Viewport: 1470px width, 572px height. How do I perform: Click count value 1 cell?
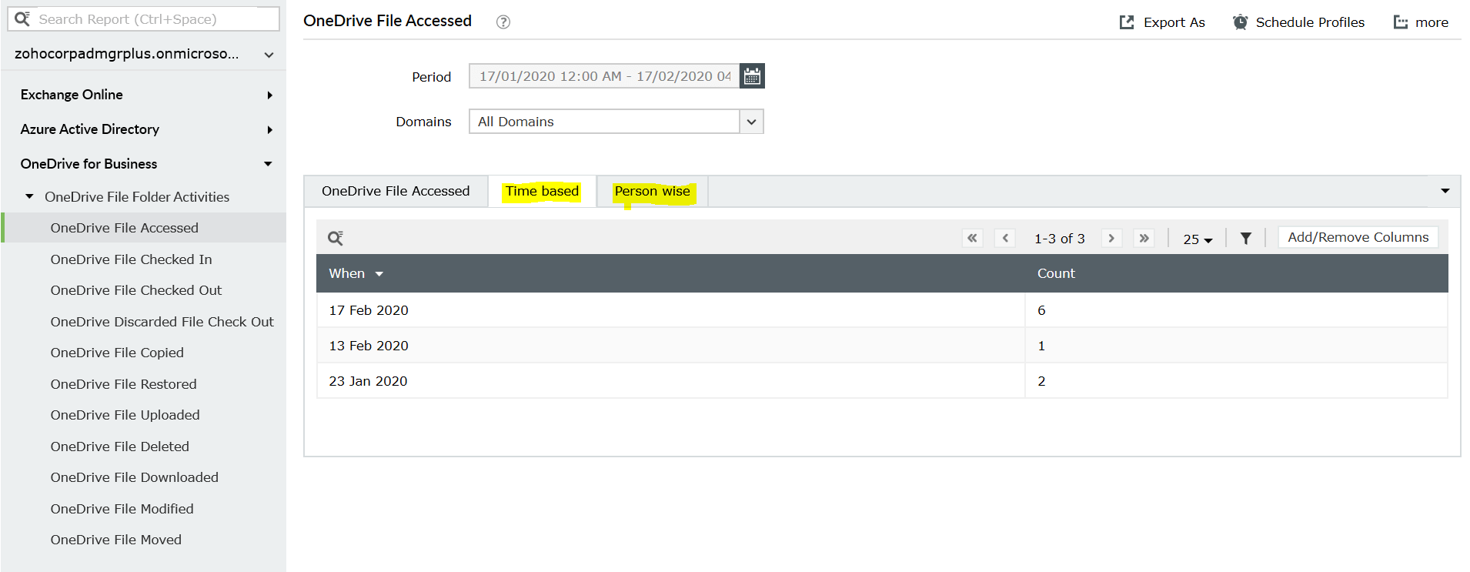1236,346
